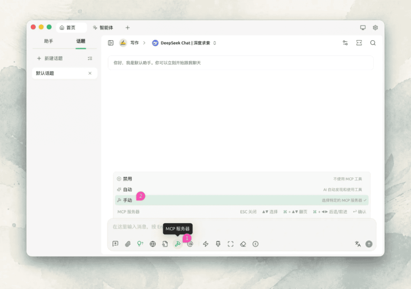The width and height of the screenshot is (411, 289).
Task: Open search with the magnifier icon
Action: (x=373, y=43)
